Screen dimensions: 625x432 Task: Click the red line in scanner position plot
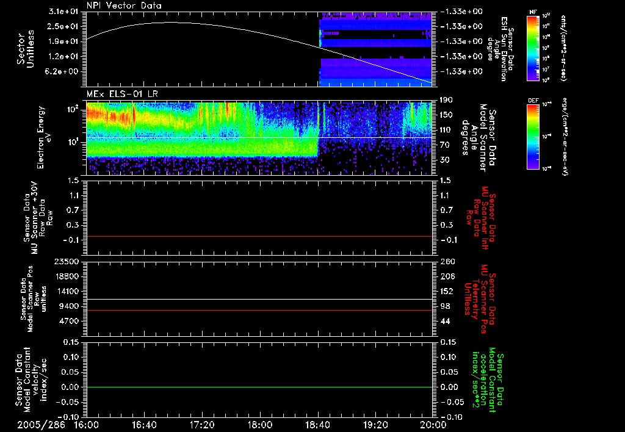259,310
